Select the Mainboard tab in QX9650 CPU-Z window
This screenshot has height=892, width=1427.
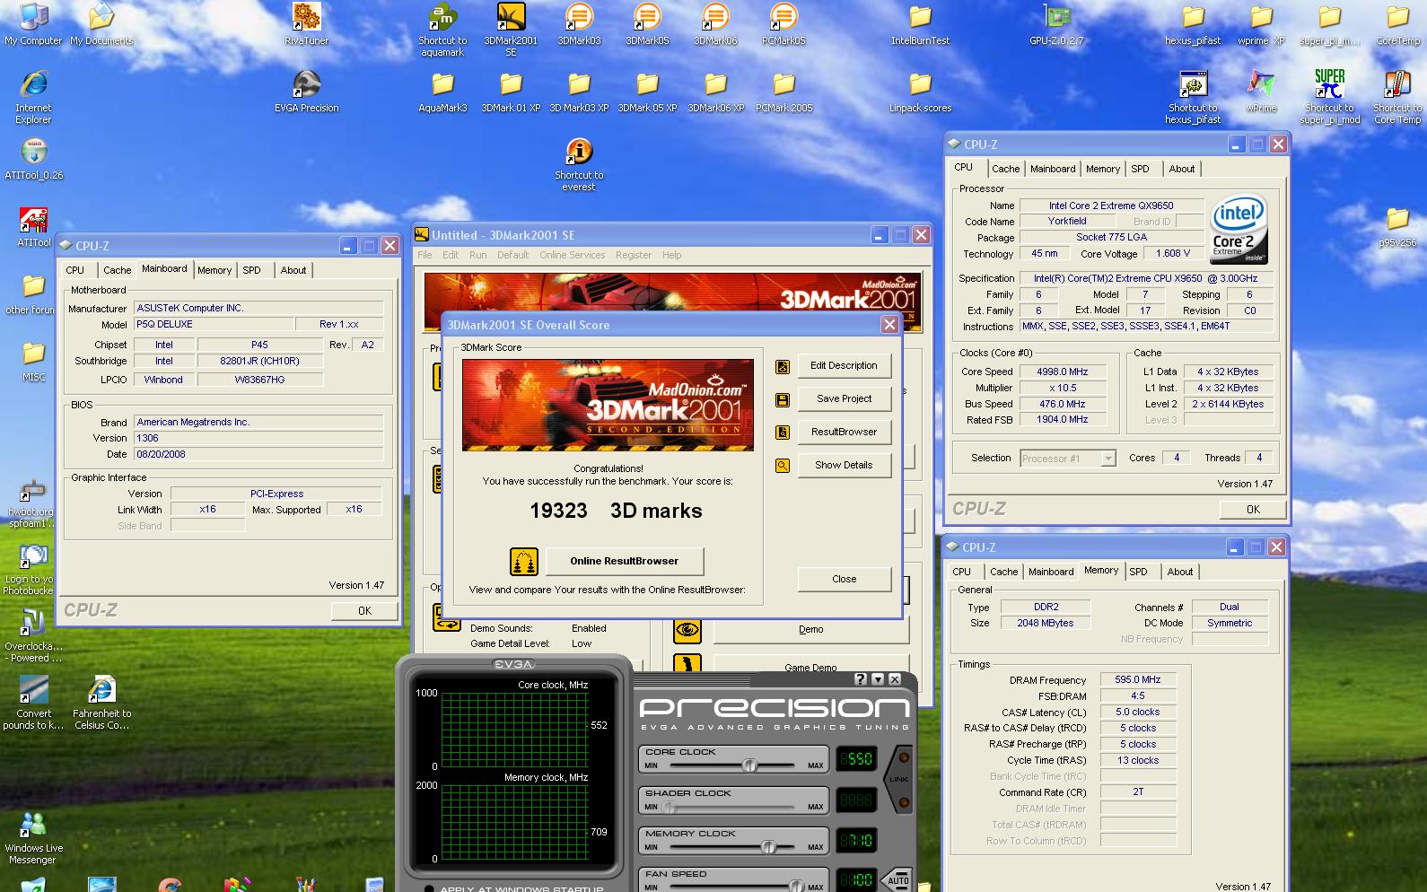pos(1053,169)
